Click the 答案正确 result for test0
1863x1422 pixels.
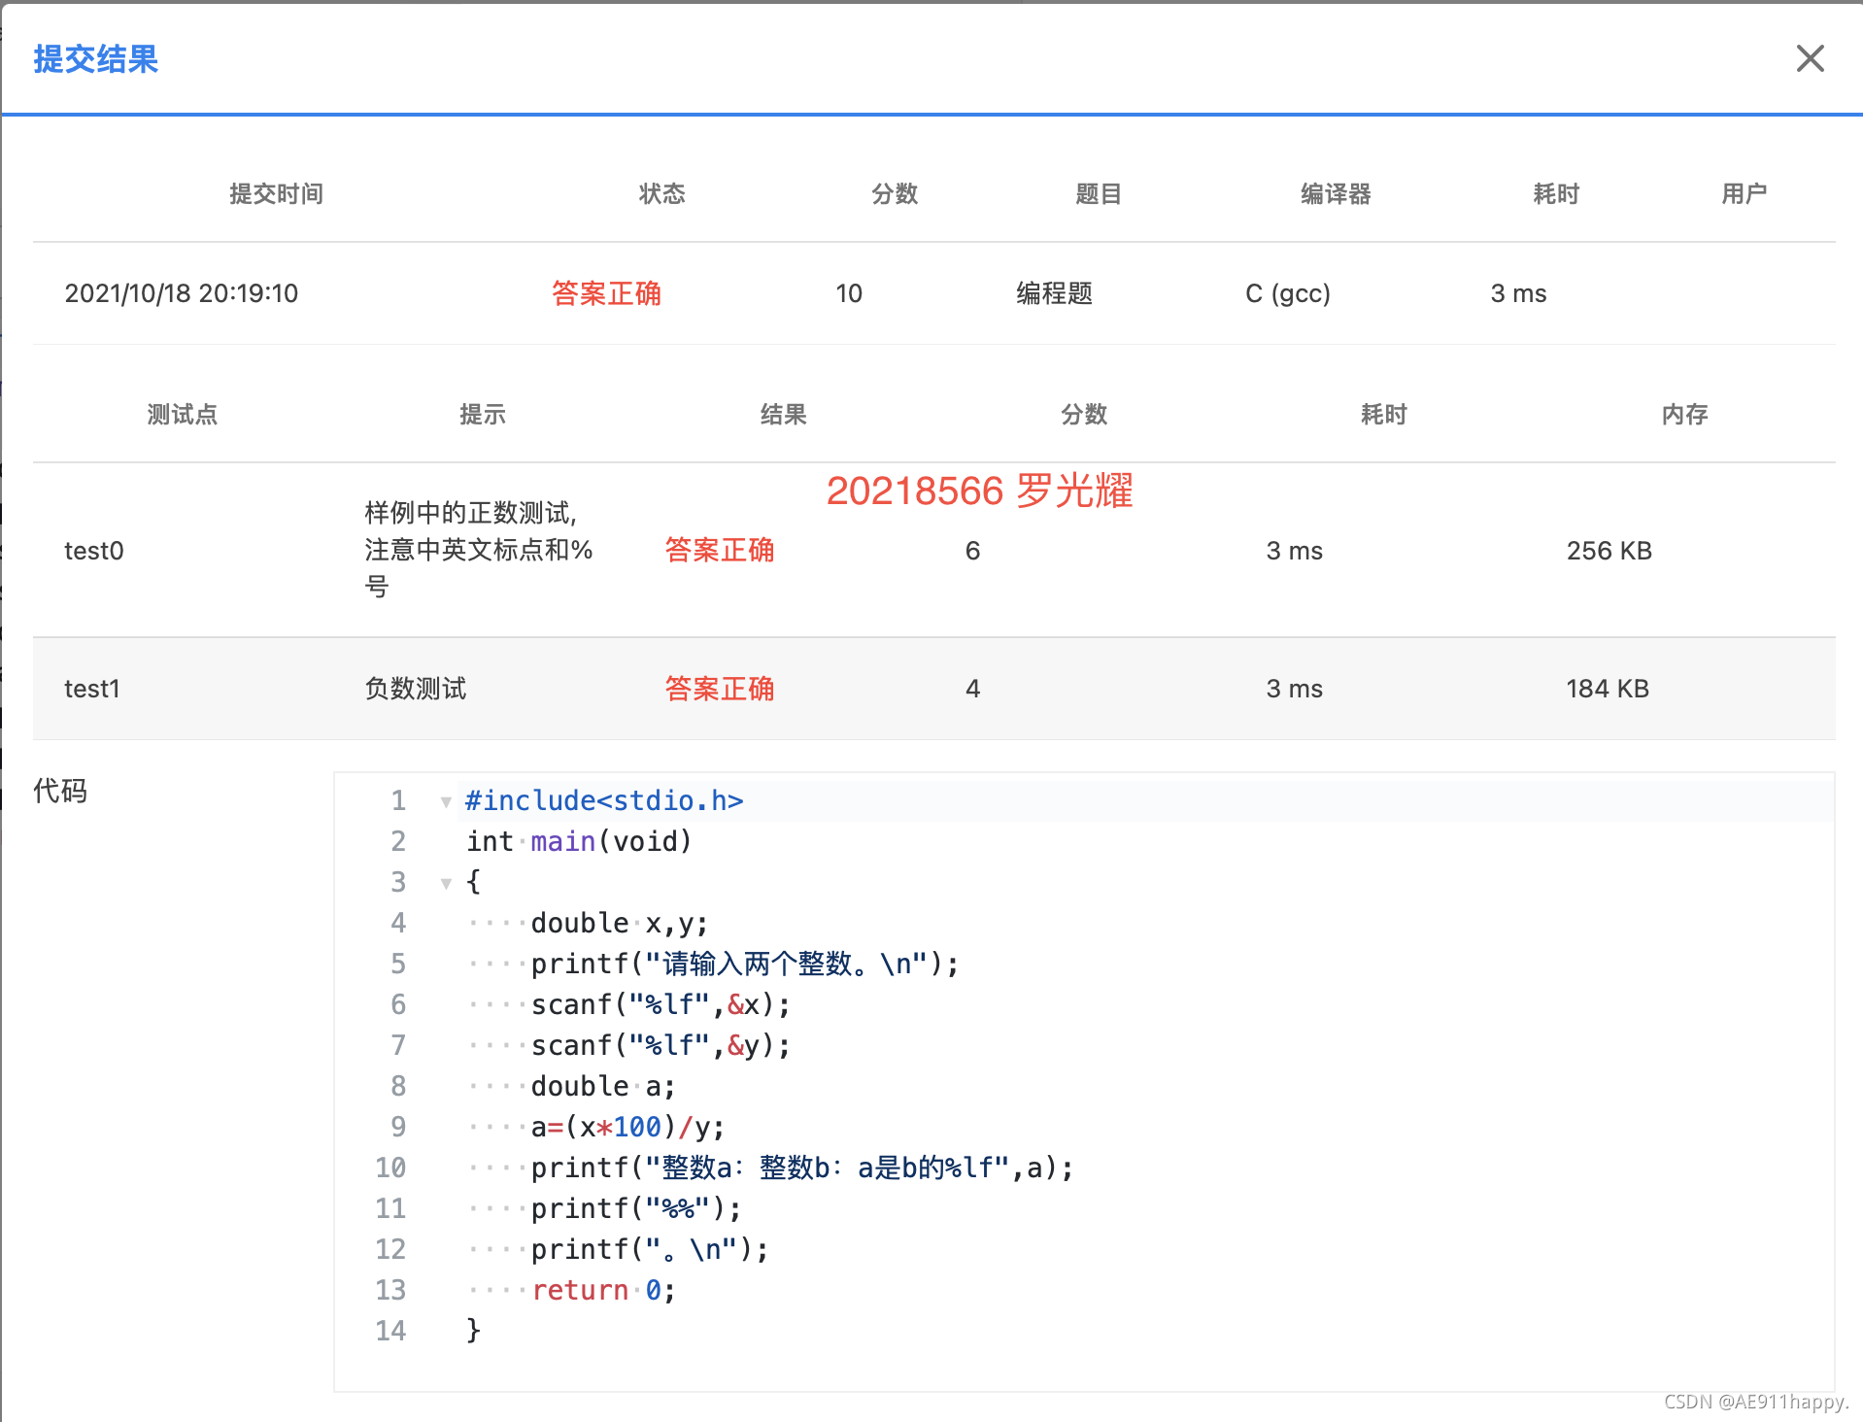pos(720,551)
